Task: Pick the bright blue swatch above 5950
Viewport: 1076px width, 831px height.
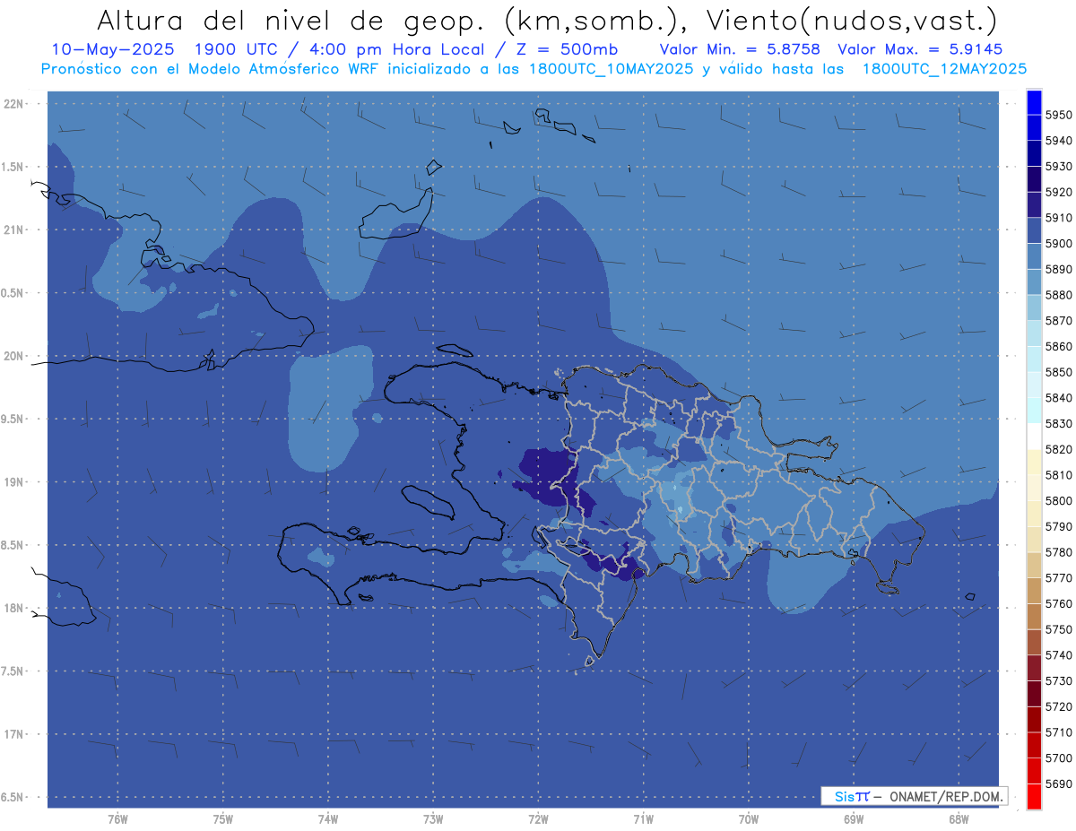Action: [x=1034, y=102]
